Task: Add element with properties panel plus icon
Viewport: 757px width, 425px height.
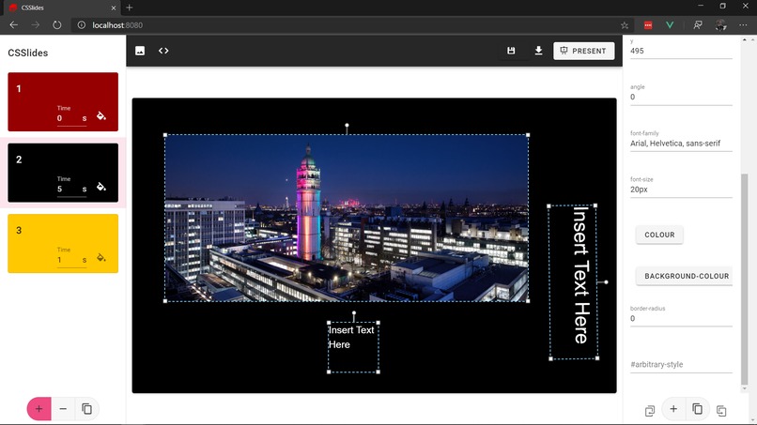Action: pyautogui.click(x=673, y=409)
